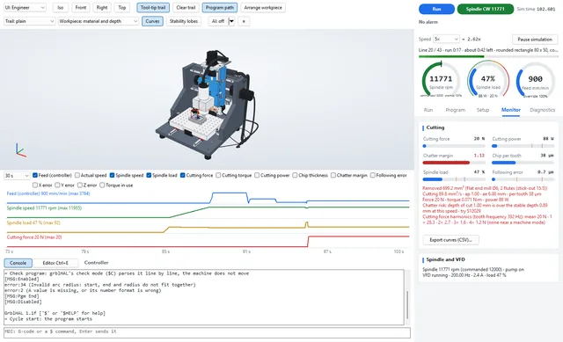Click Arrange workpiece button

pyautogui.click(x=263, y=8)
